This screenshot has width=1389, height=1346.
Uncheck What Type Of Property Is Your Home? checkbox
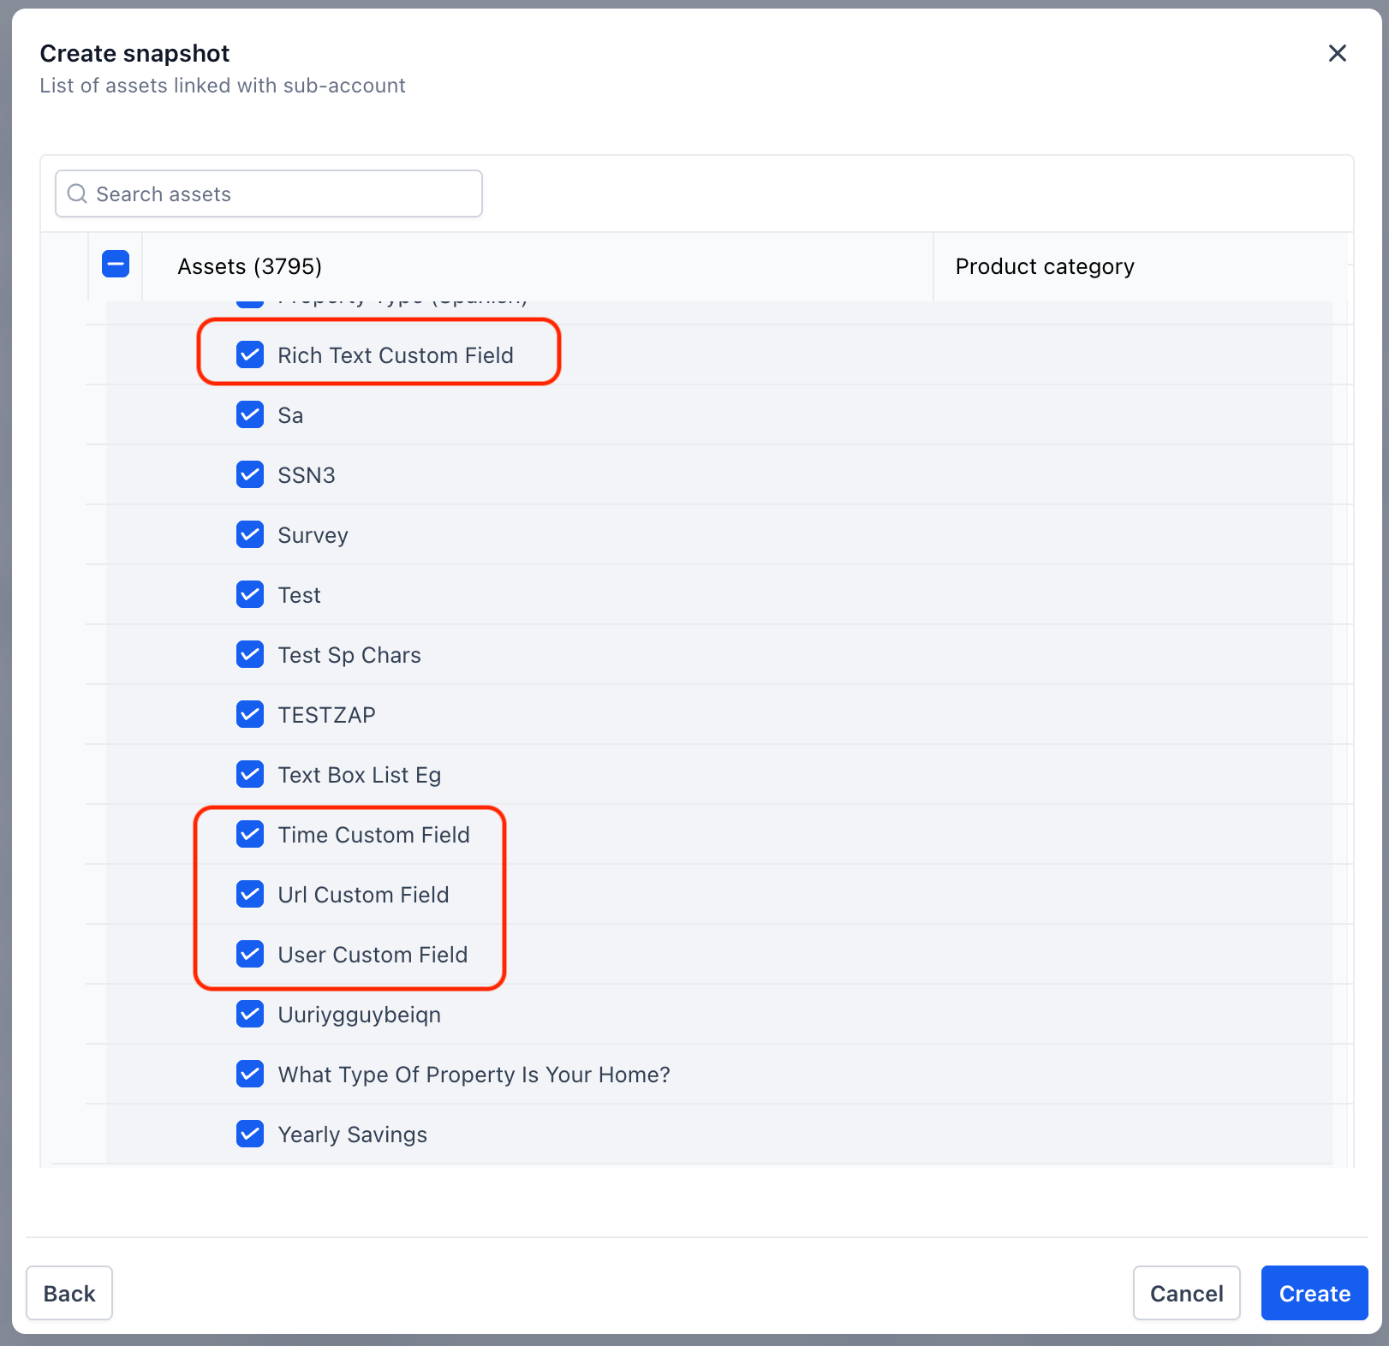250,1074
